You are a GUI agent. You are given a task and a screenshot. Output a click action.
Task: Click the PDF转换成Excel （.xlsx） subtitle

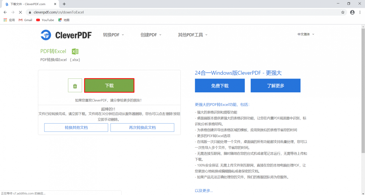[x=60, y=60]
